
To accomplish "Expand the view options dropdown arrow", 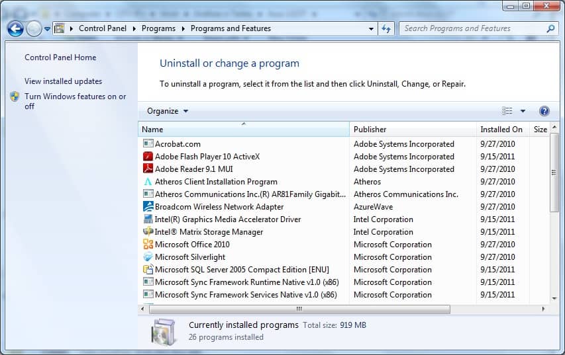I will pos(523,111).
